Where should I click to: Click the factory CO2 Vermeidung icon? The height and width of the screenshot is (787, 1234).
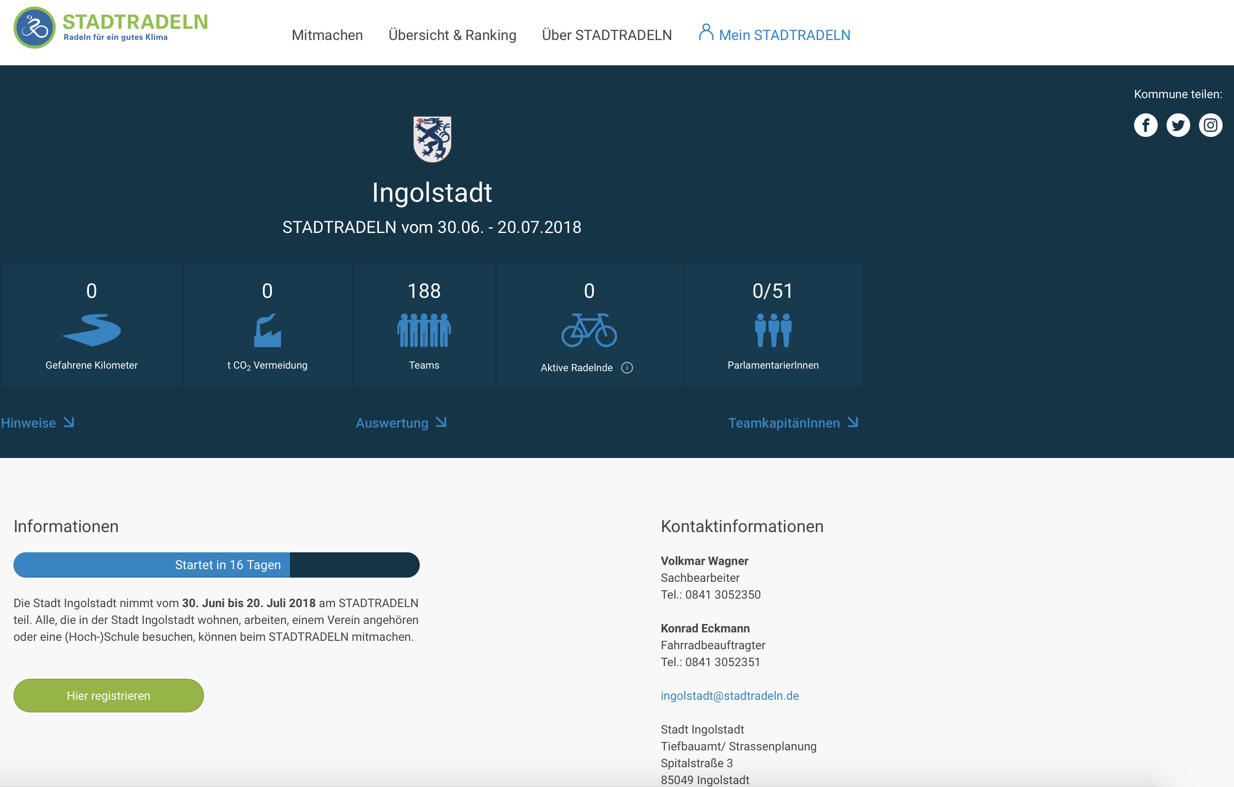click(x=267, y=330)
